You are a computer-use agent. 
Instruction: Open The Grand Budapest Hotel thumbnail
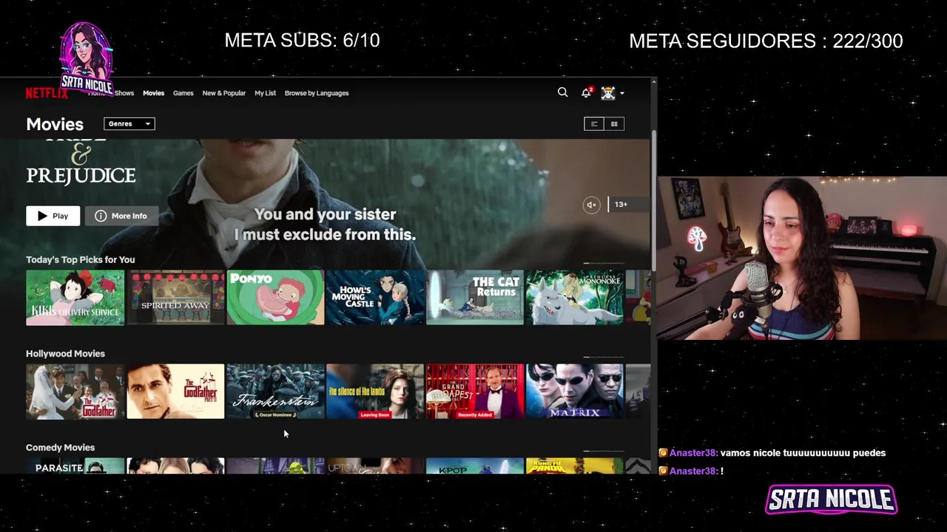475,391
